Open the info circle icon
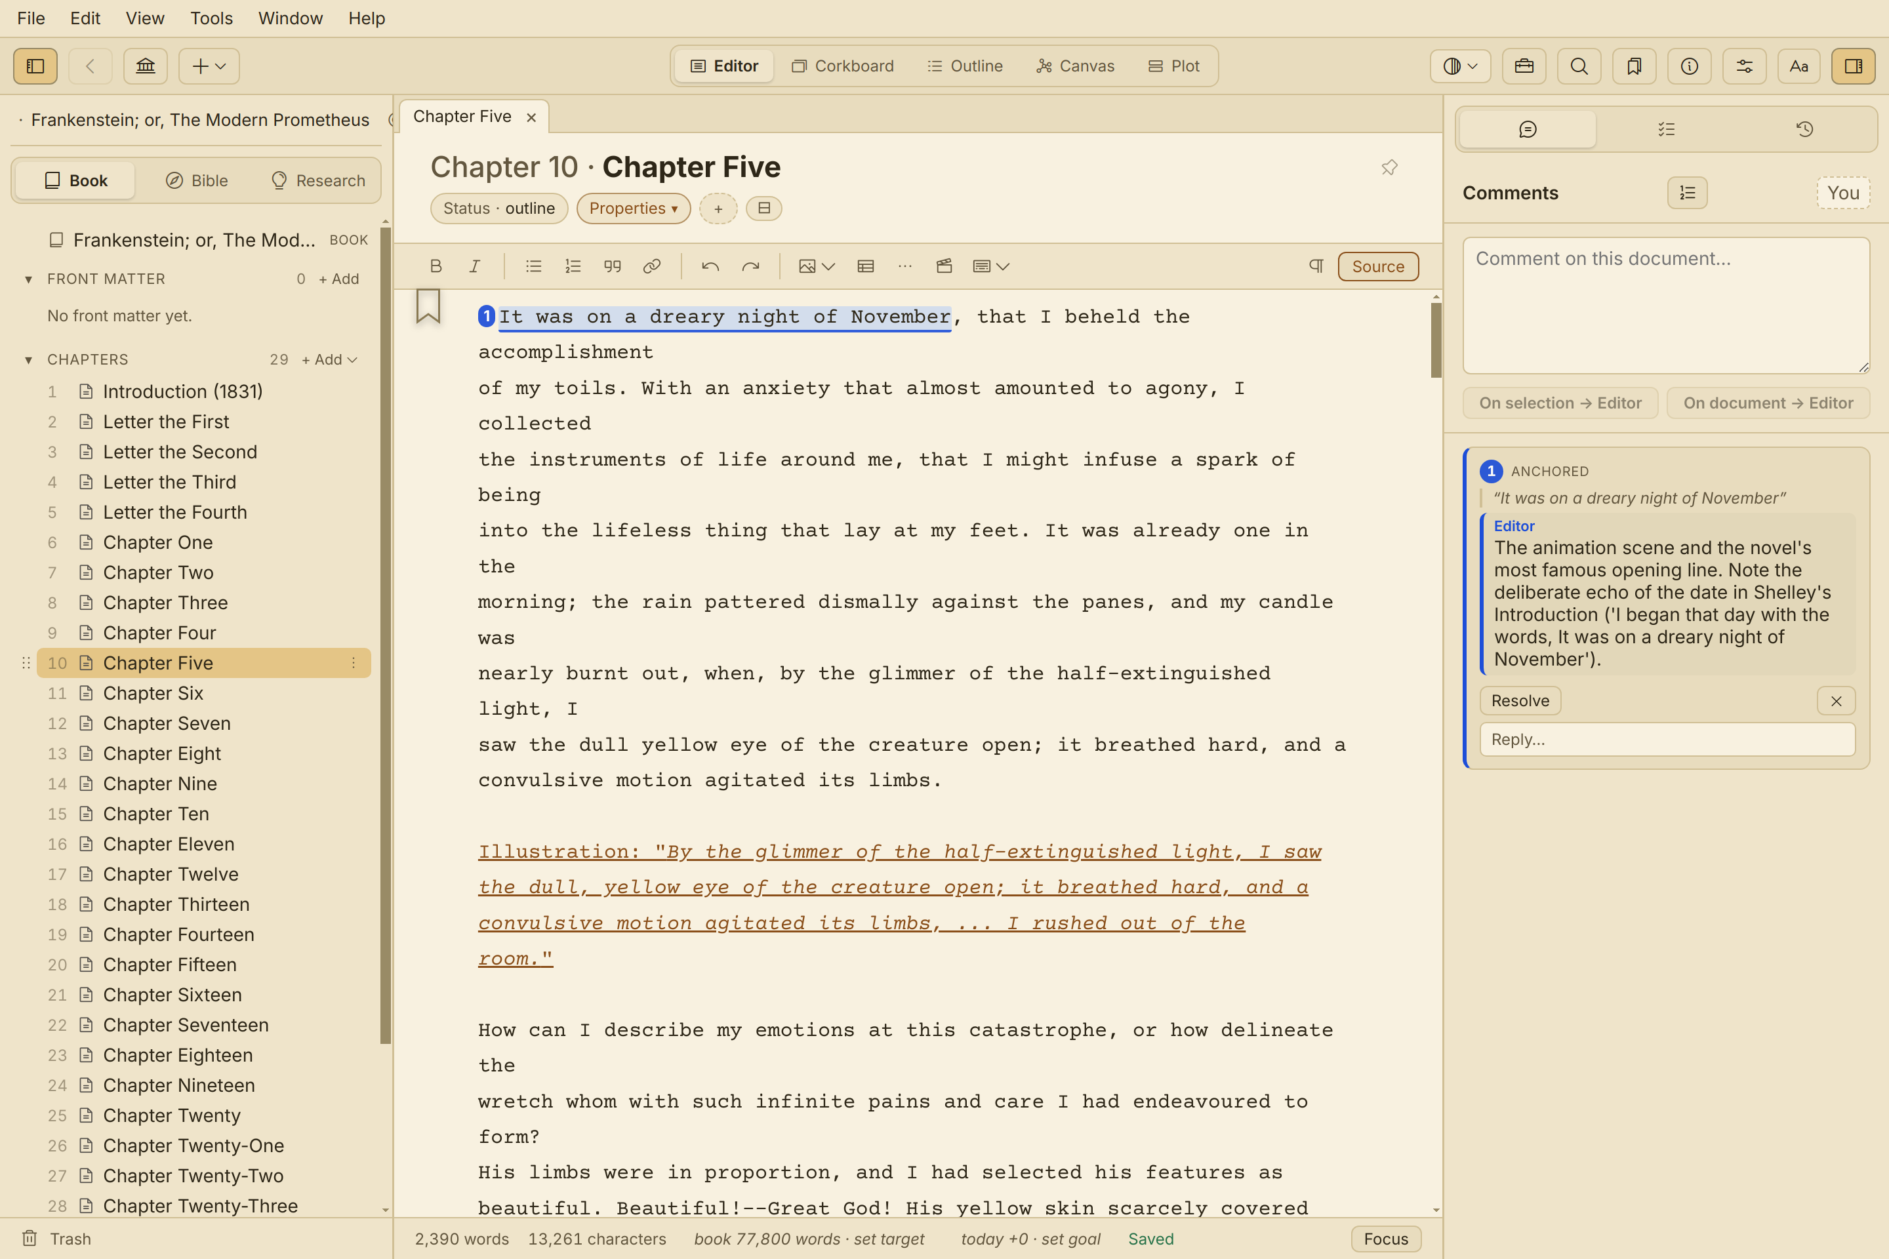This screenshot has width=1889, height=1259. pos(1689,66)
